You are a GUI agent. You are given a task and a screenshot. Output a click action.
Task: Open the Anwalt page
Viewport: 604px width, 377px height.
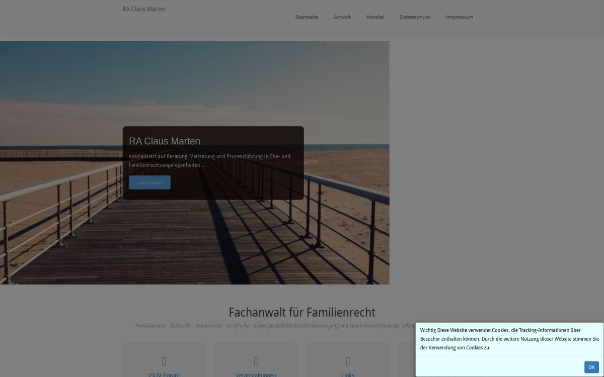click(x=342, y=17)
